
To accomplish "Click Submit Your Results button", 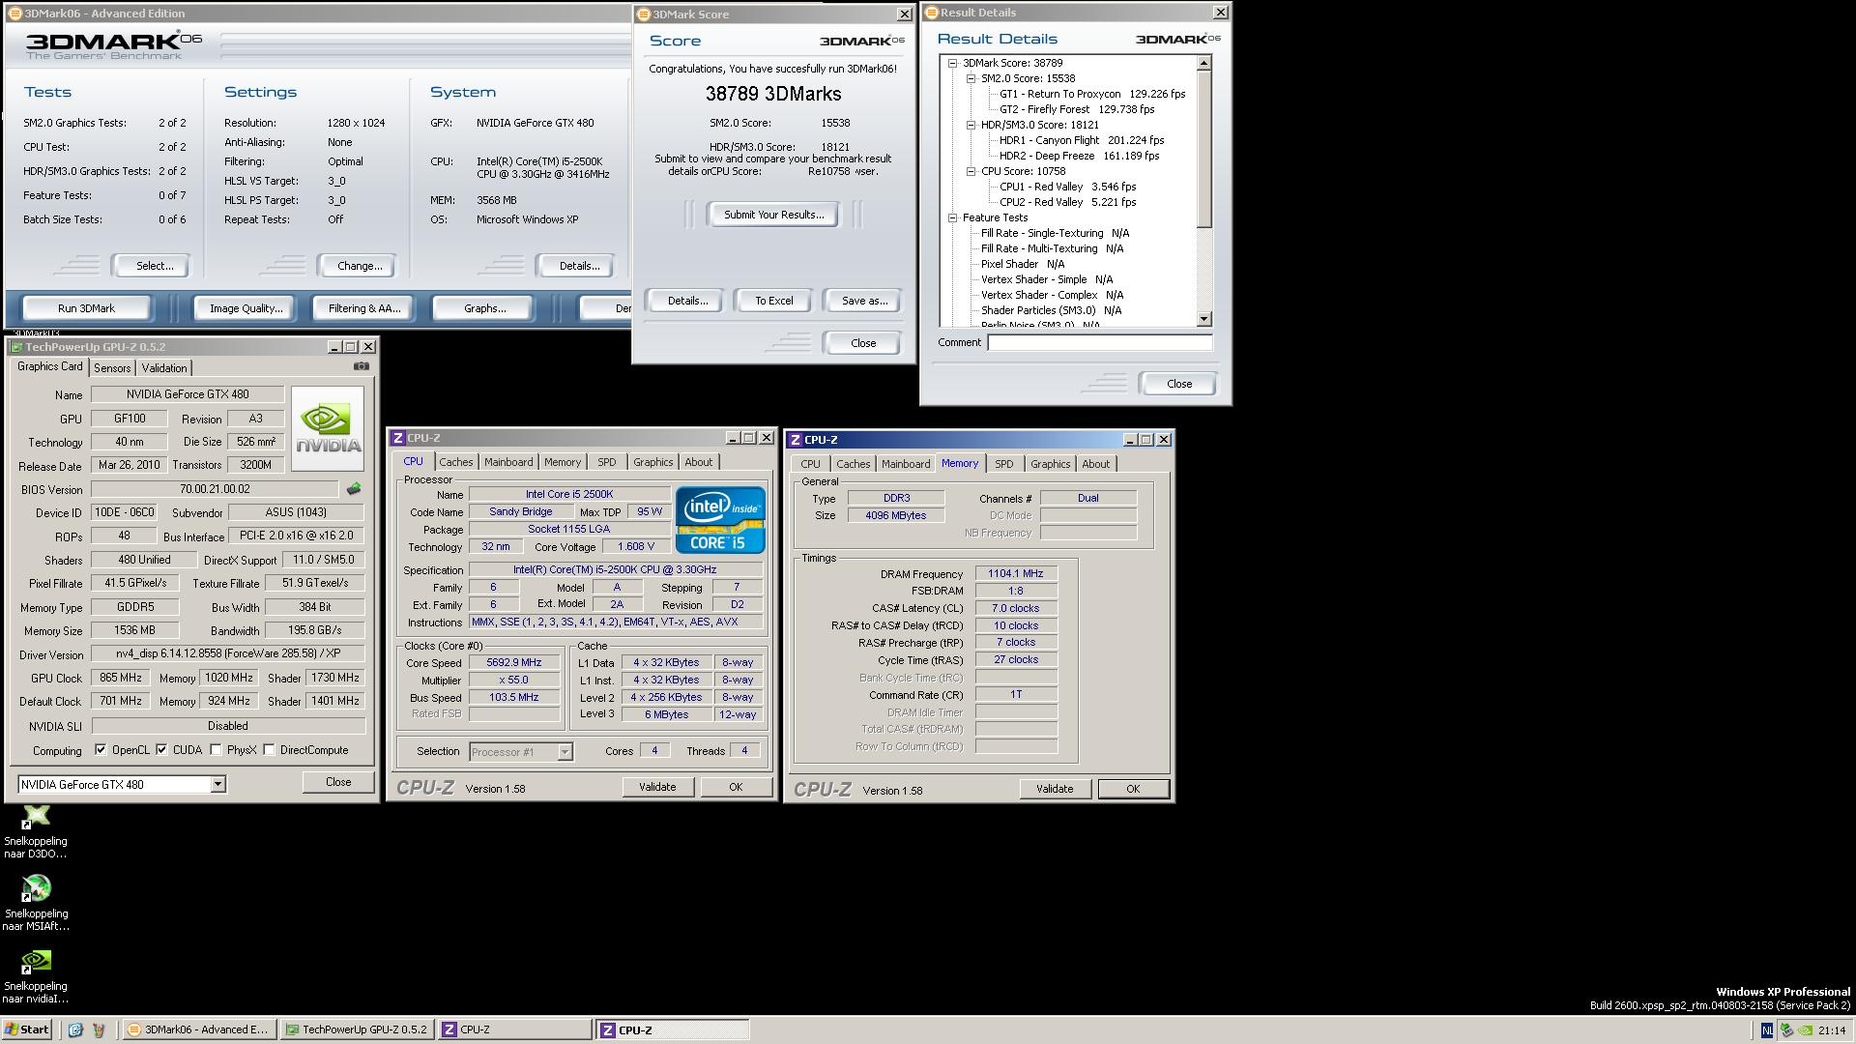I will tap(773, 215).
